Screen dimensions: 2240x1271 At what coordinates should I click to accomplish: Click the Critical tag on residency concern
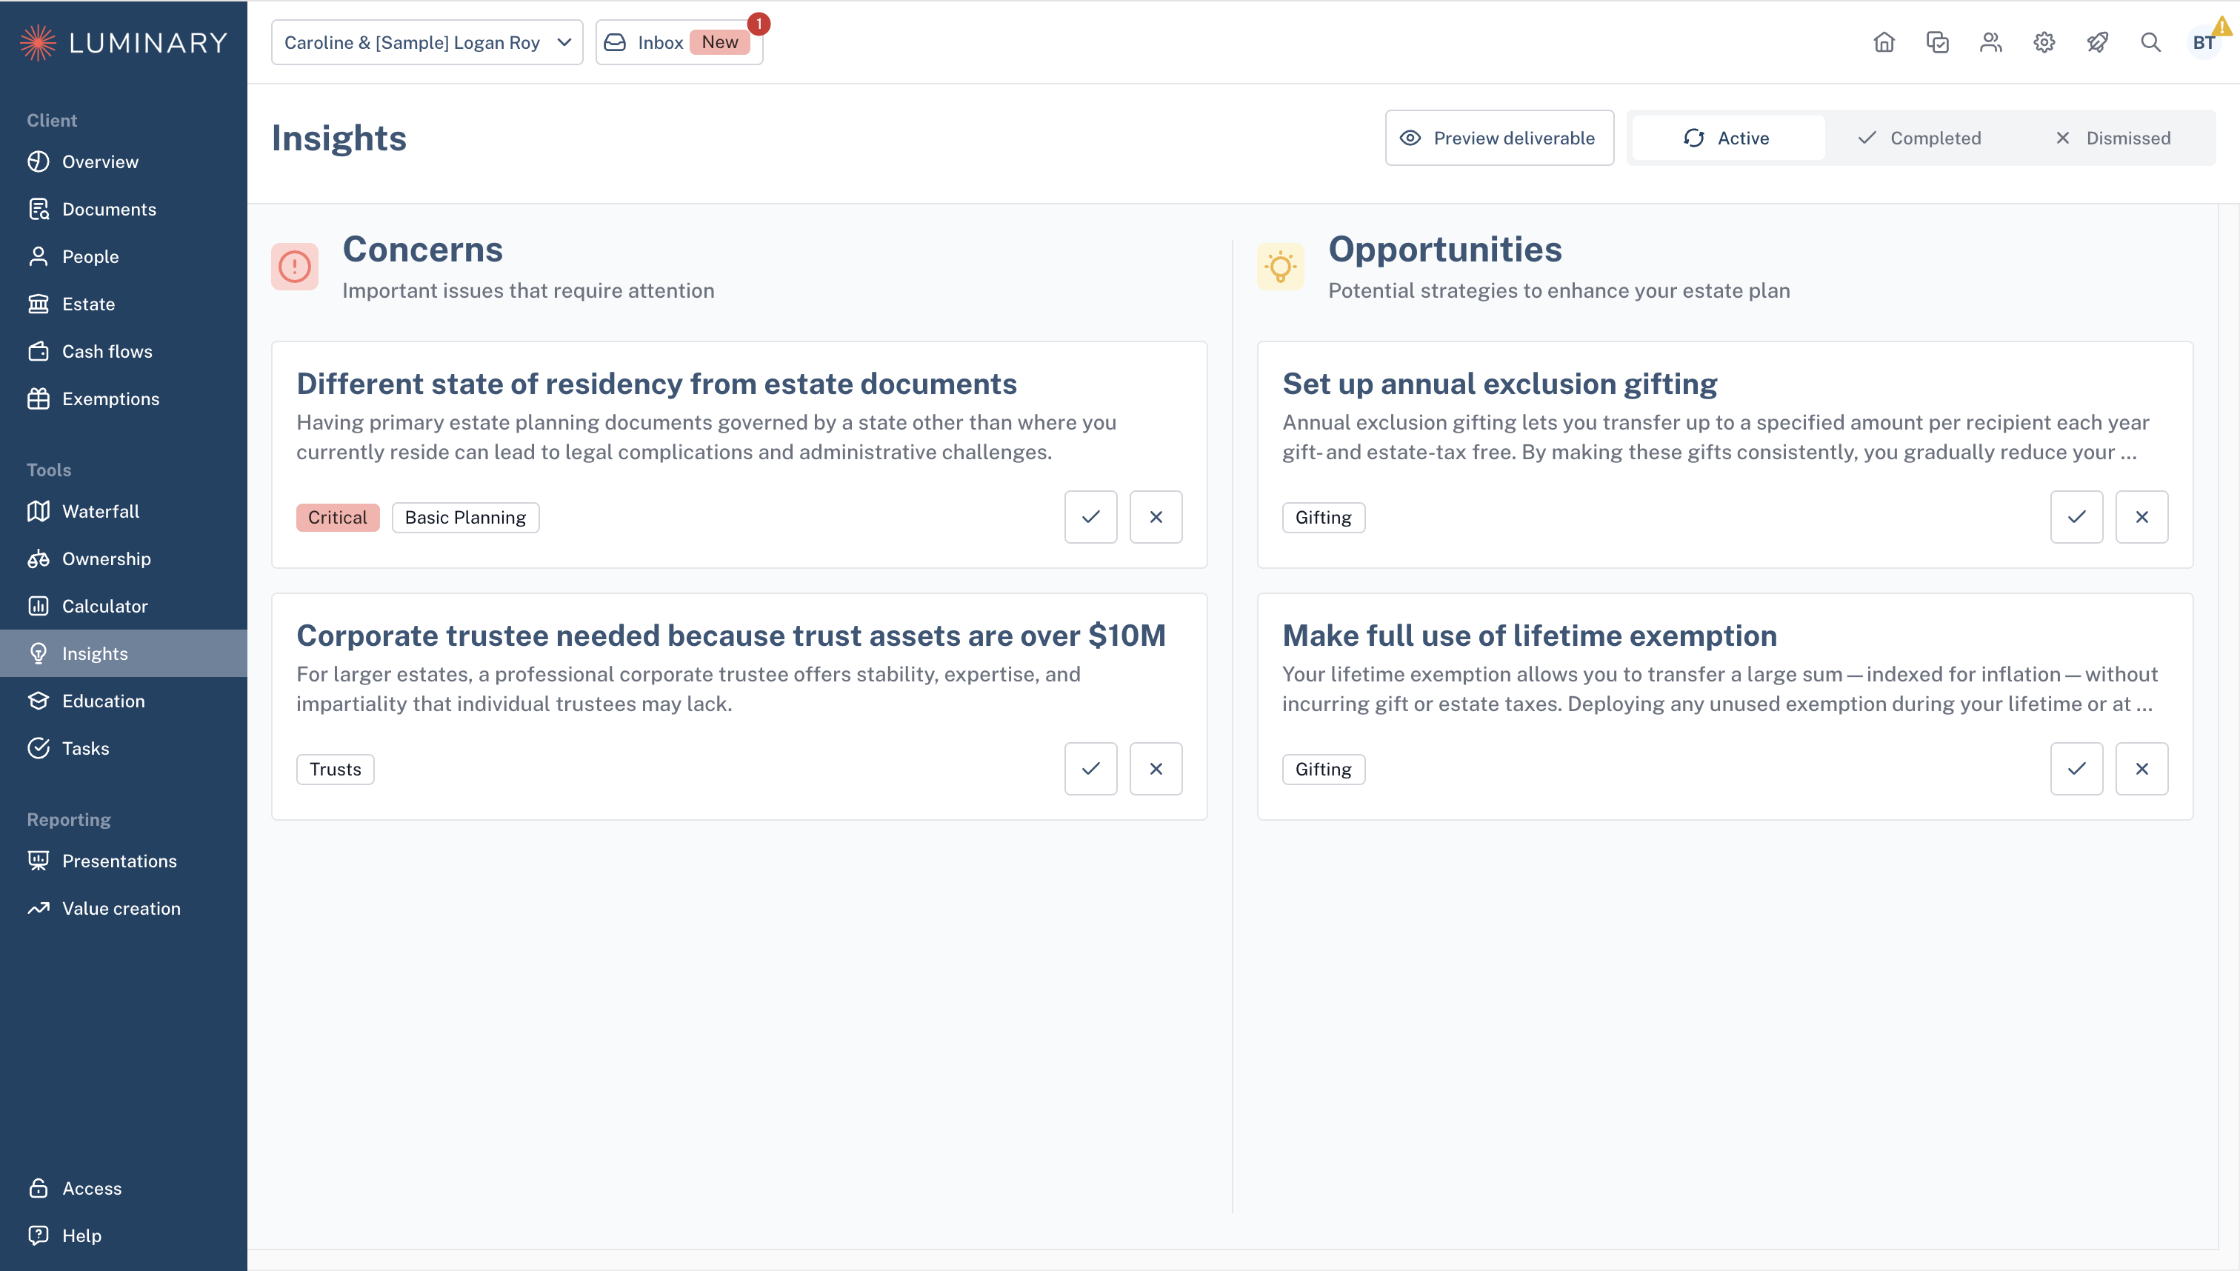click(x=338, y=517)
